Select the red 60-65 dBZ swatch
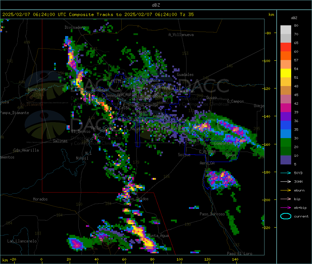The image size is (312, 264). [x=286, y=47]
